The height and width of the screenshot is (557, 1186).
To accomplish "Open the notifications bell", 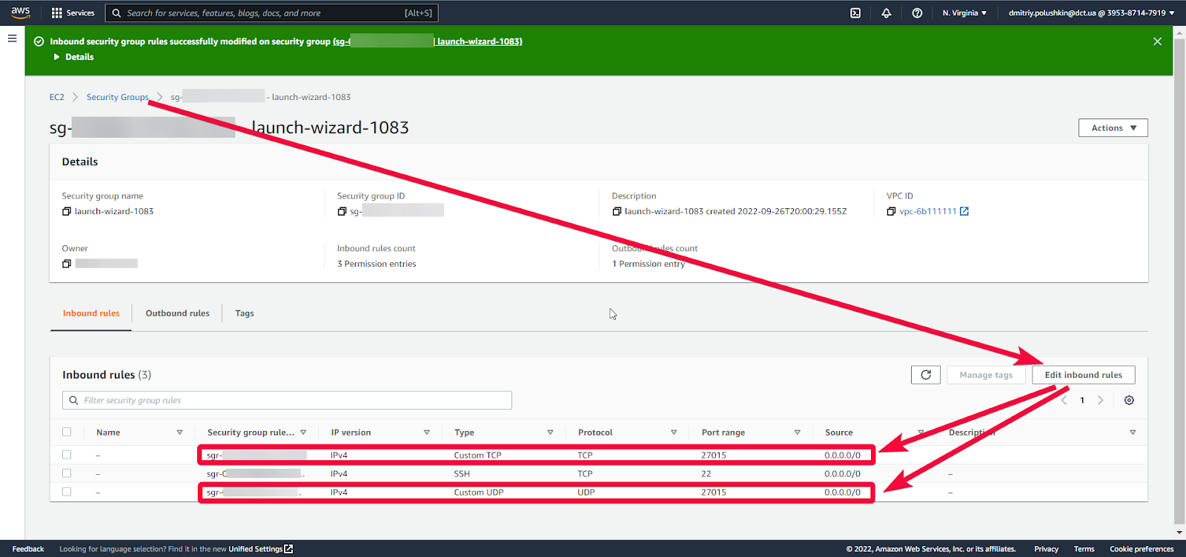I will 887,13.
